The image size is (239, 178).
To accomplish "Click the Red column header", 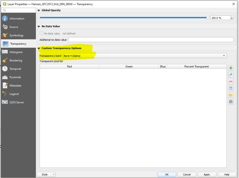I will click(x=70, y=66).
